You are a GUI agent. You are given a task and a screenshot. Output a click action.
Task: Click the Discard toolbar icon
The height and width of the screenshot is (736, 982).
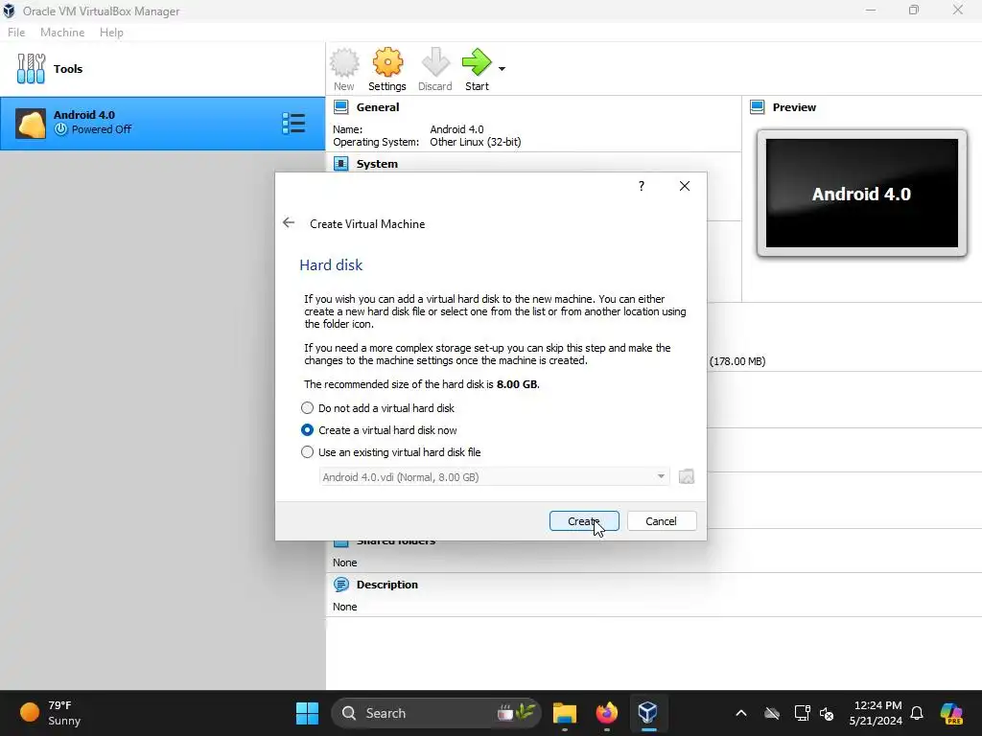point(435,62)
